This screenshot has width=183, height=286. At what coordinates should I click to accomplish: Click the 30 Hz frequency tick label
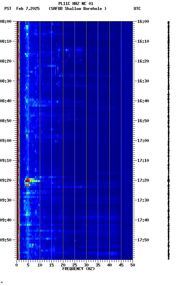coord(86,265)
